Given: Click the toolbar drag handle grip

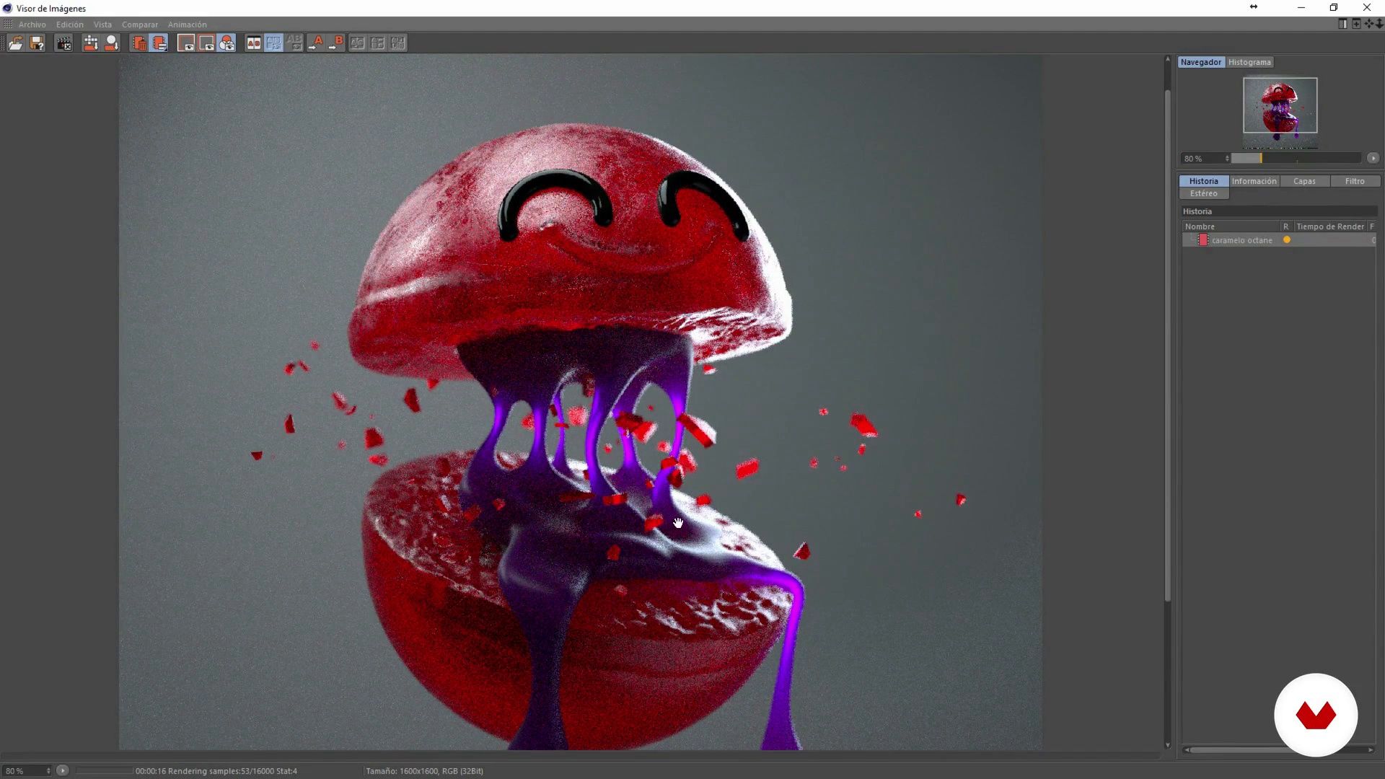Looking at the screenshot, I should pyautogui.click(x=3, y=43).
